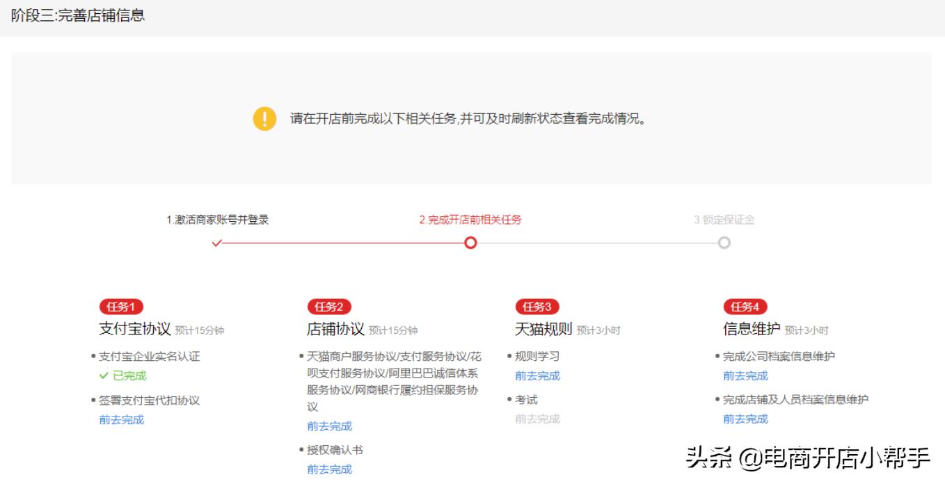The width and height of the screenshot is (945, 484).
Task: Click the completed checkmark node for step 1
Action: click(218, 243)
